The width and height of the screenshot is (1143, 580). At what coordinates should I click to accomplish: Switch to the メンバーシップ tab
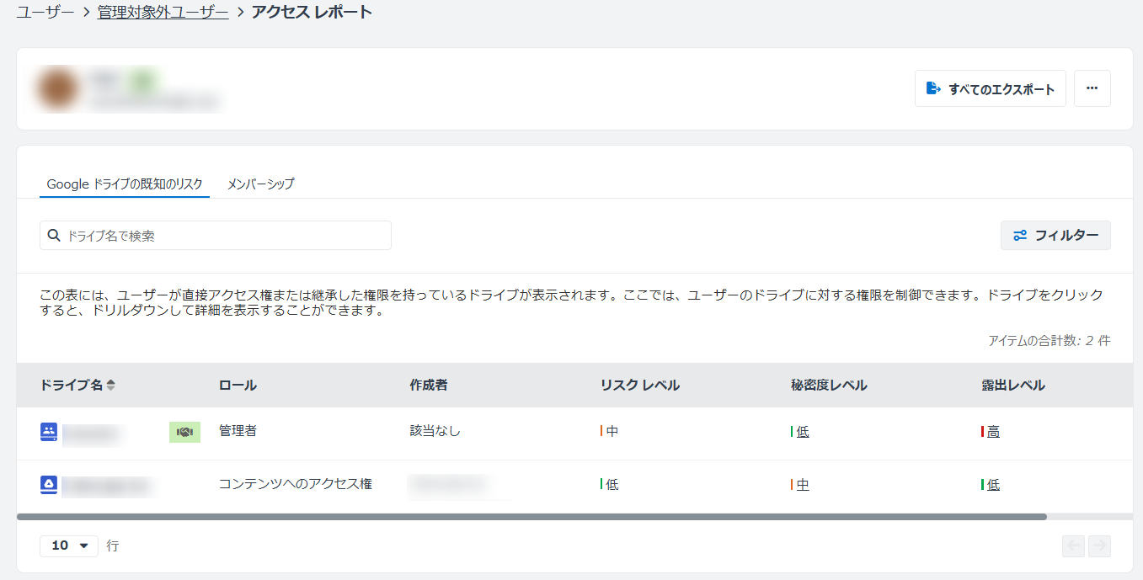pos(261,184)
